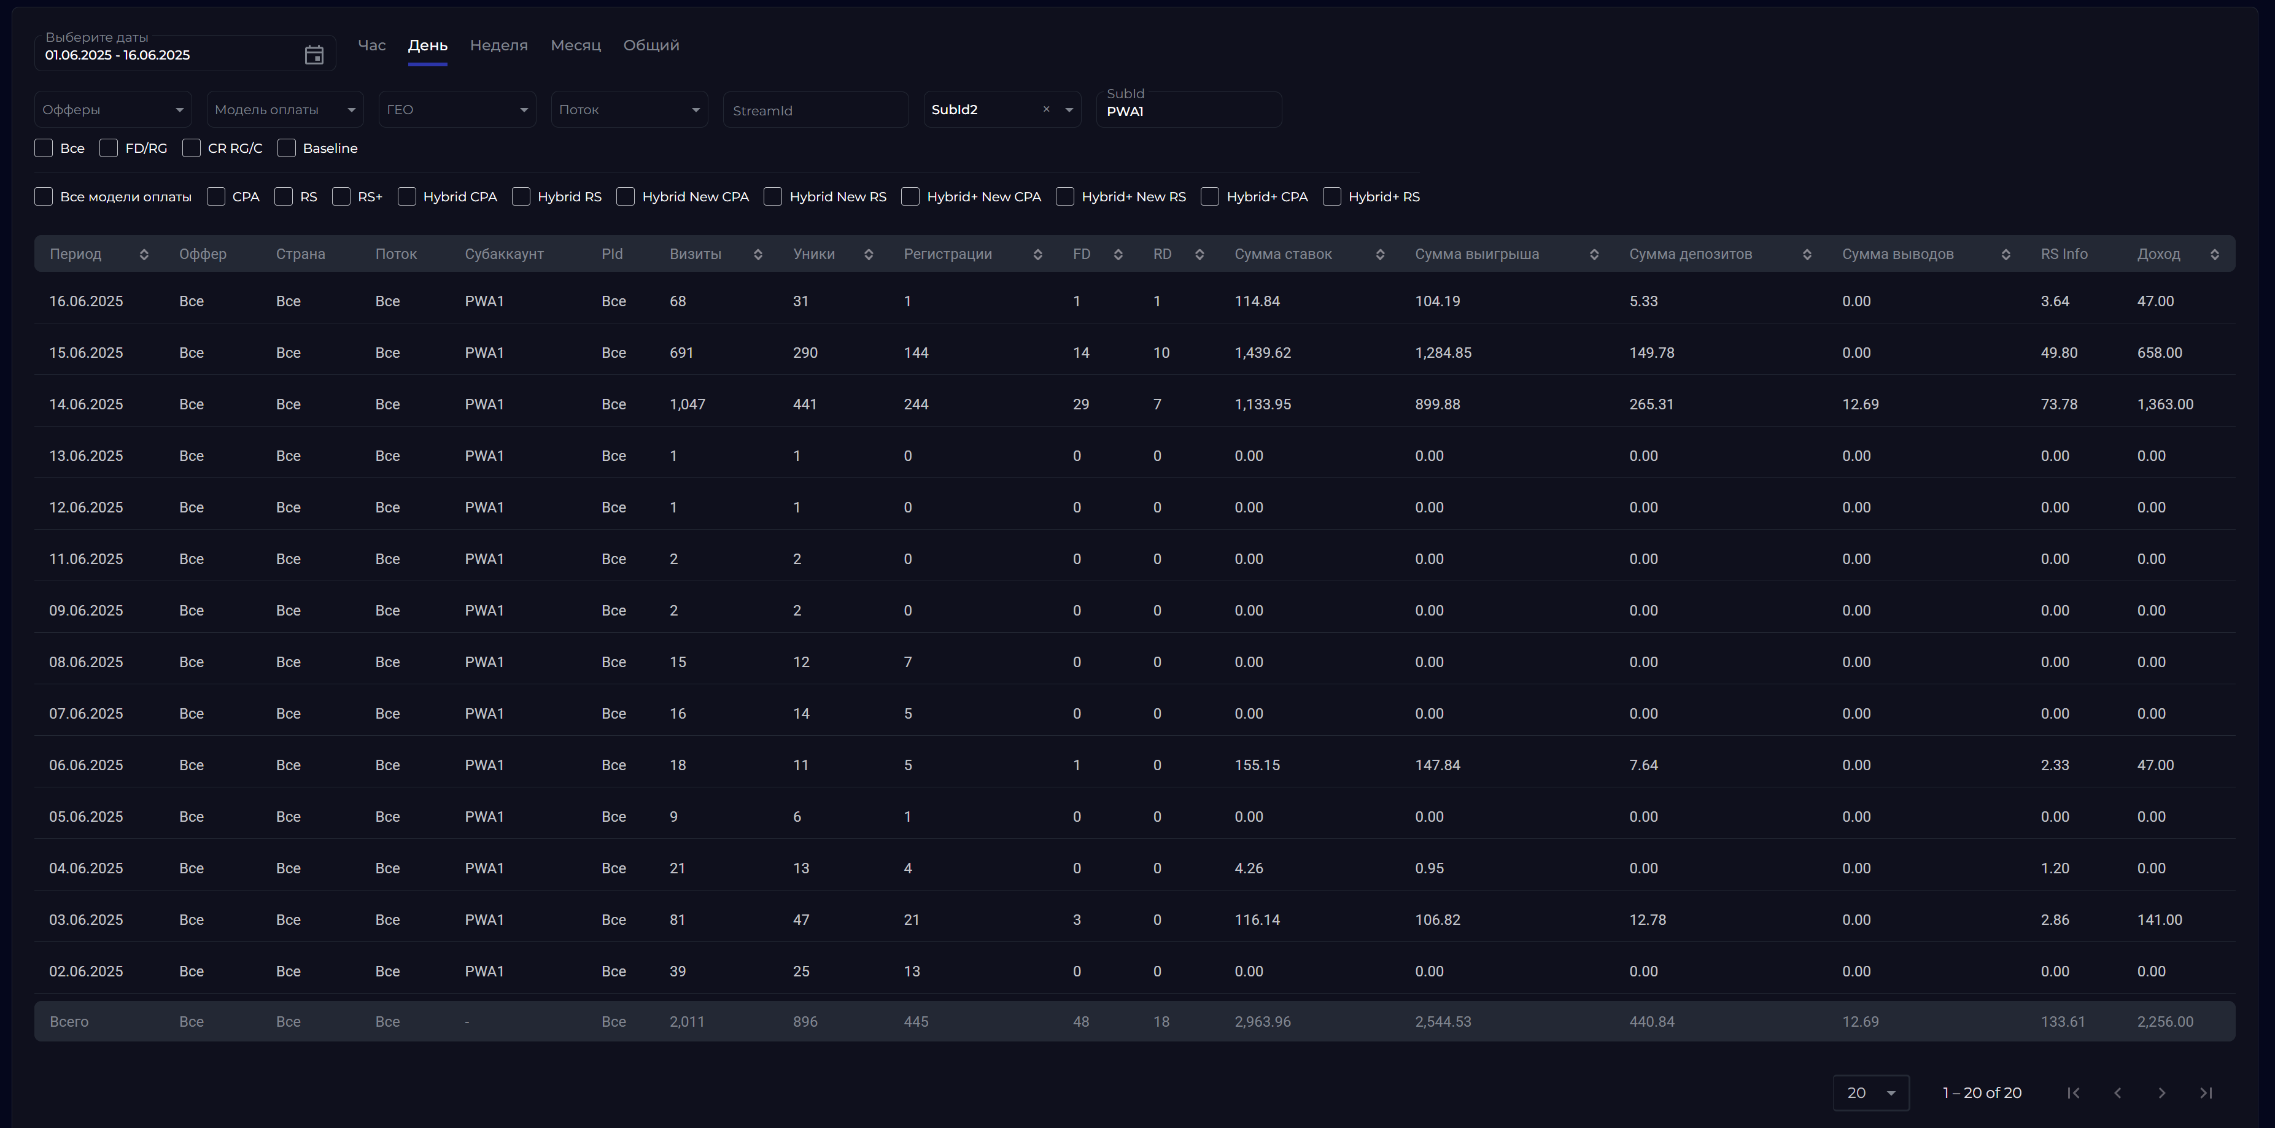Click the RS Info column header

coord(2064,254)
